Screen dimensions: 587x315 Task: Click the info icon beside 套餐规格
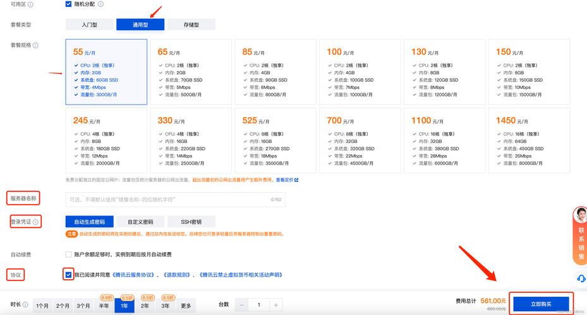35,45
